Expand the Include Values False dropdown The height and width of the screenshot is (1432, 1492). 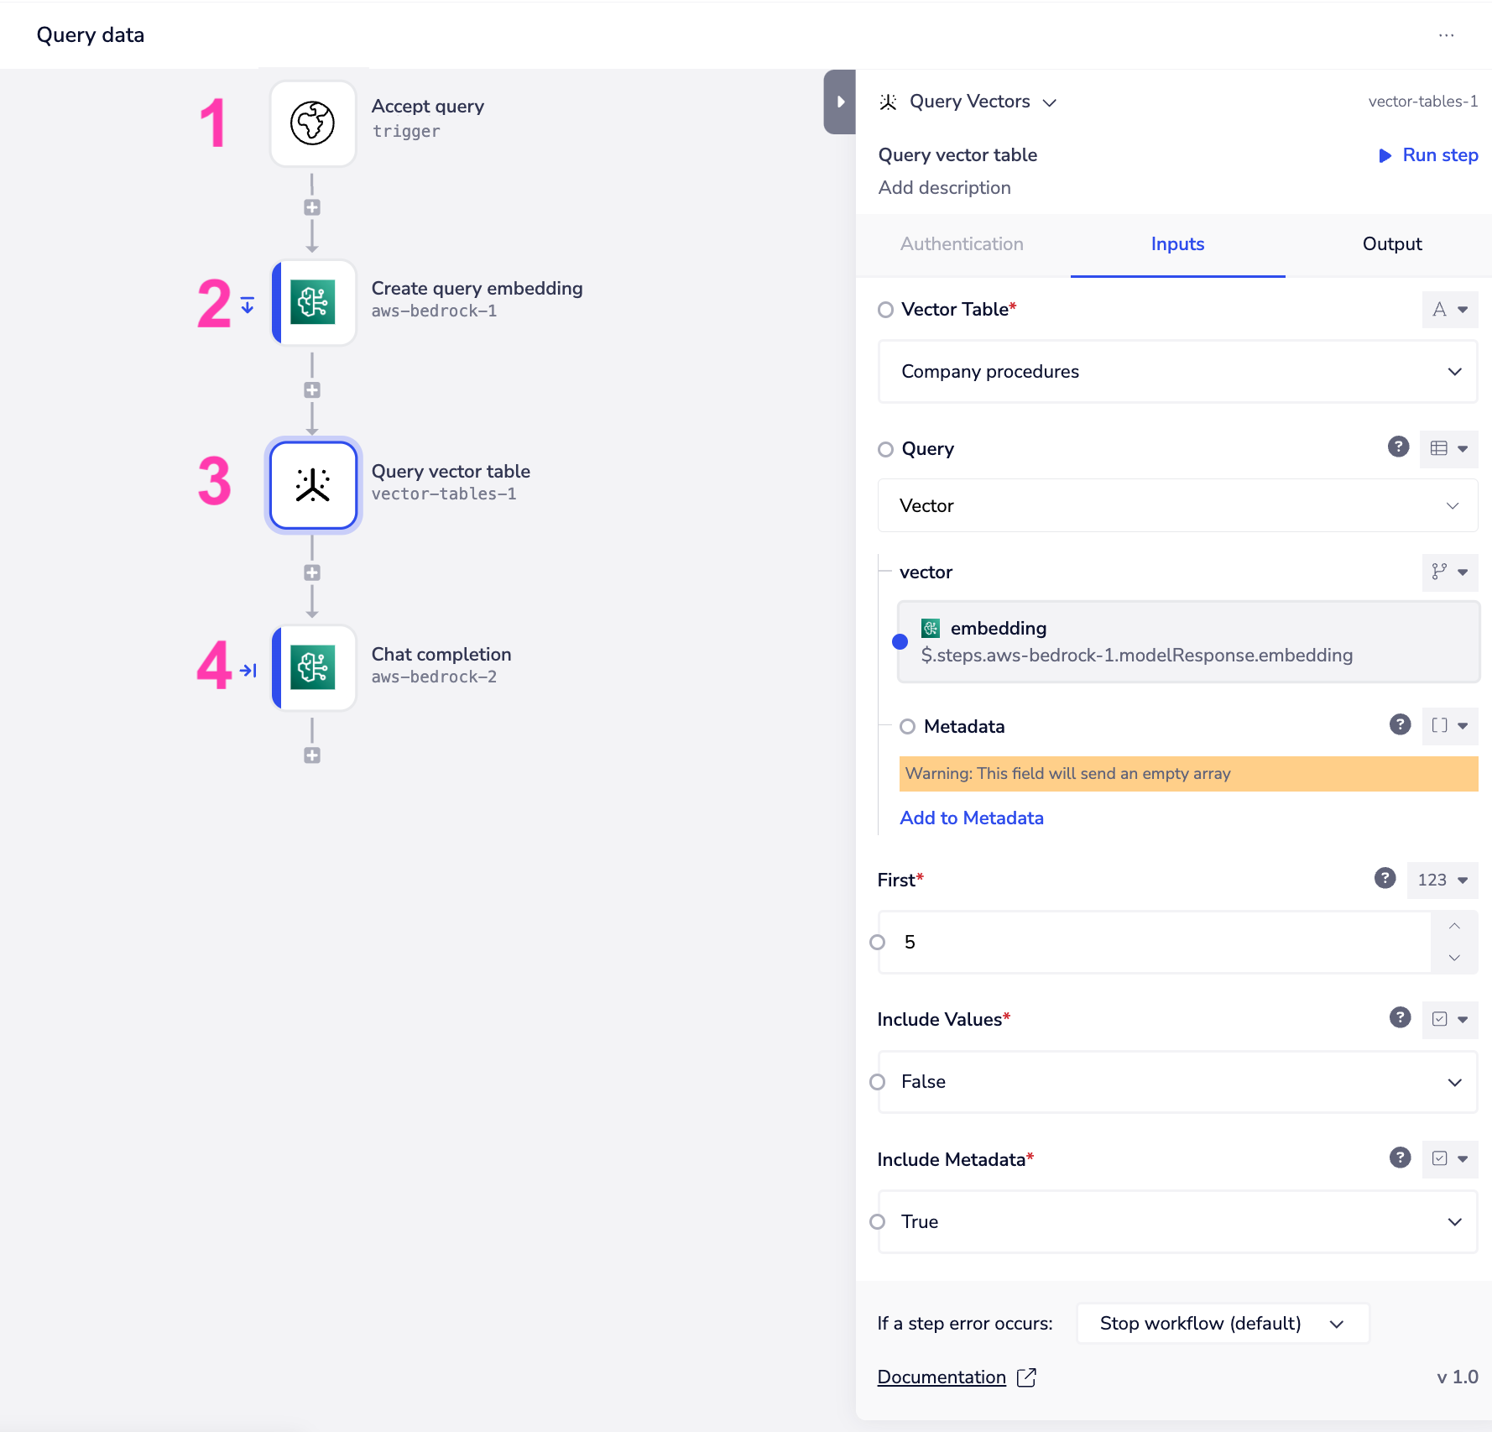[1177, 1082]
